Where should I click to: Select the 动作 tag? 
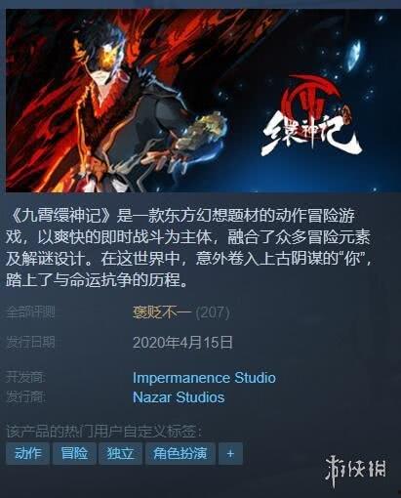coord(27,453)
